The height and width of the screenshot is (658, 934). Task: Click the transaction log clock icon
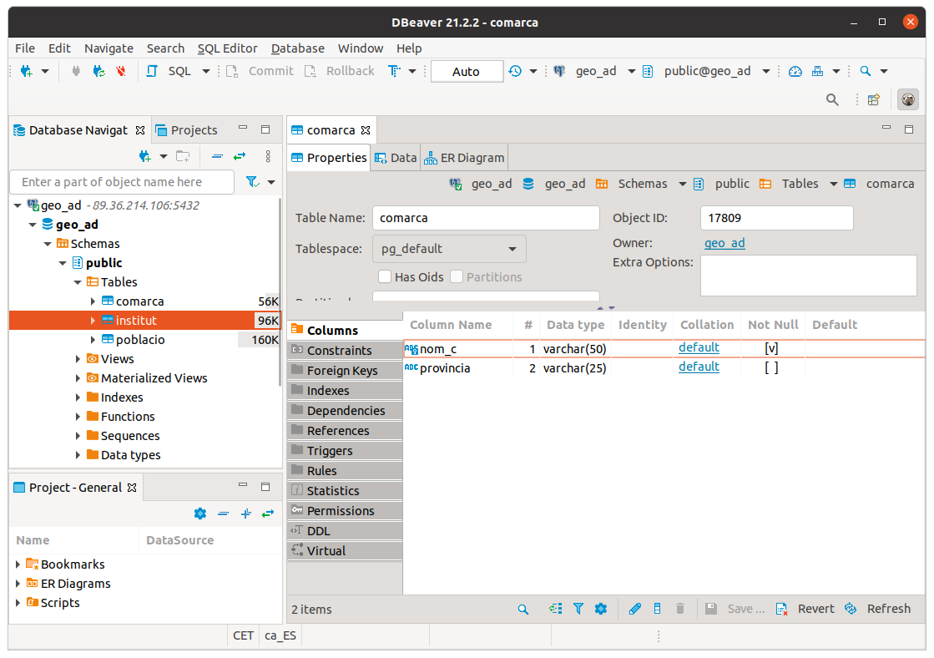click(515, 71)
